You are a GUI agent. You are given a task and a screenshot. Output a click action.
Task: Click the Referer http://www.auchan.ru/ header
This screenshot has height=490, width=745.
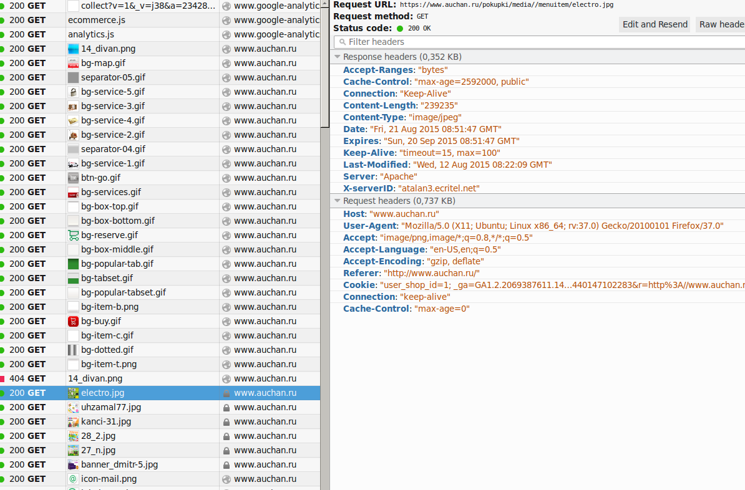411,273
